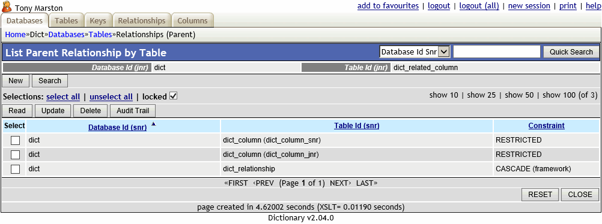Click ‹PREV pagination text
The height and width of the screenshot is (224, 602).
pyautogui.click(x=263, y=183)
